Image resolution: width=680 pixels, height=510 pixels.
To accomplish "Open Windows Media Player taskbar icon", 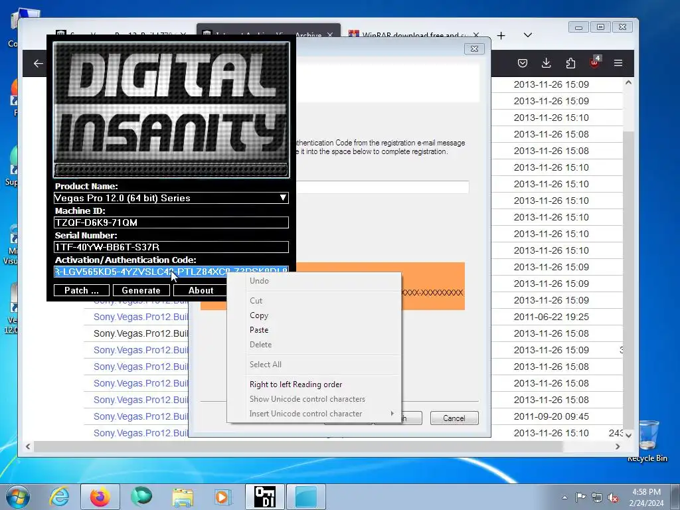I will coord(222,497).
